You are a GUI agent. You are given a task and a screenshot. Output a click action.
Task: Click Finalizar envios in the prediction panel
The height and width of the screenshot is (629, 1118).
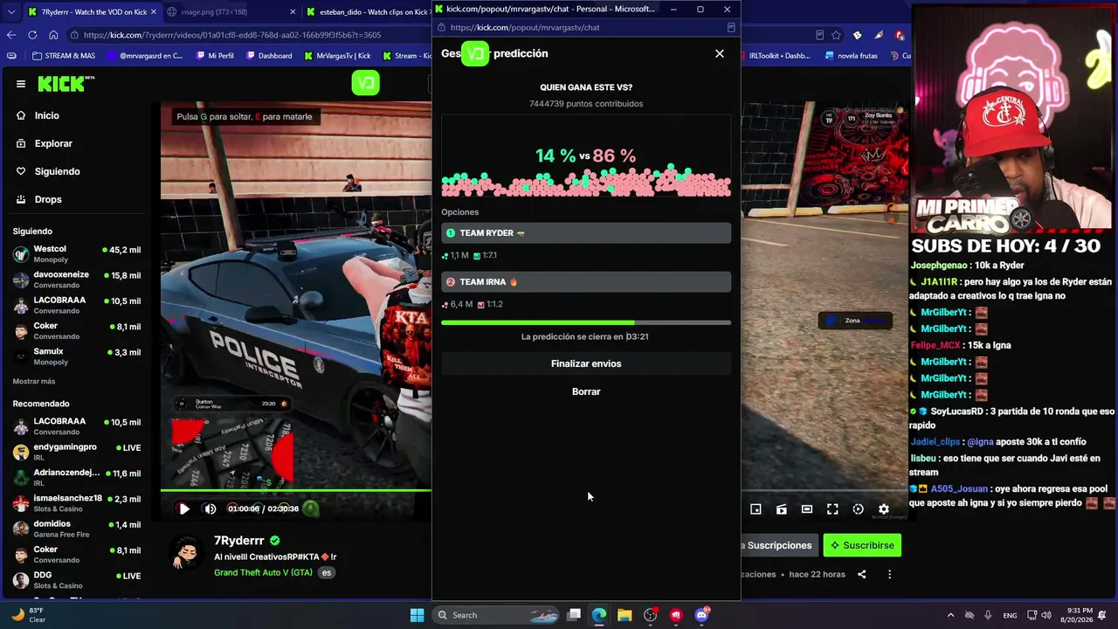pos(586,363)
